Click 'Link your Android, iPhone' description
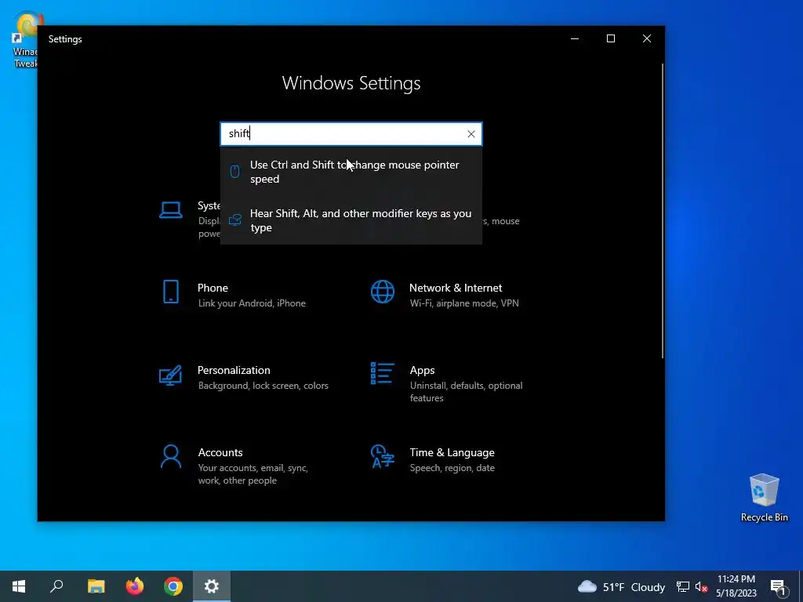 [252, 303]
